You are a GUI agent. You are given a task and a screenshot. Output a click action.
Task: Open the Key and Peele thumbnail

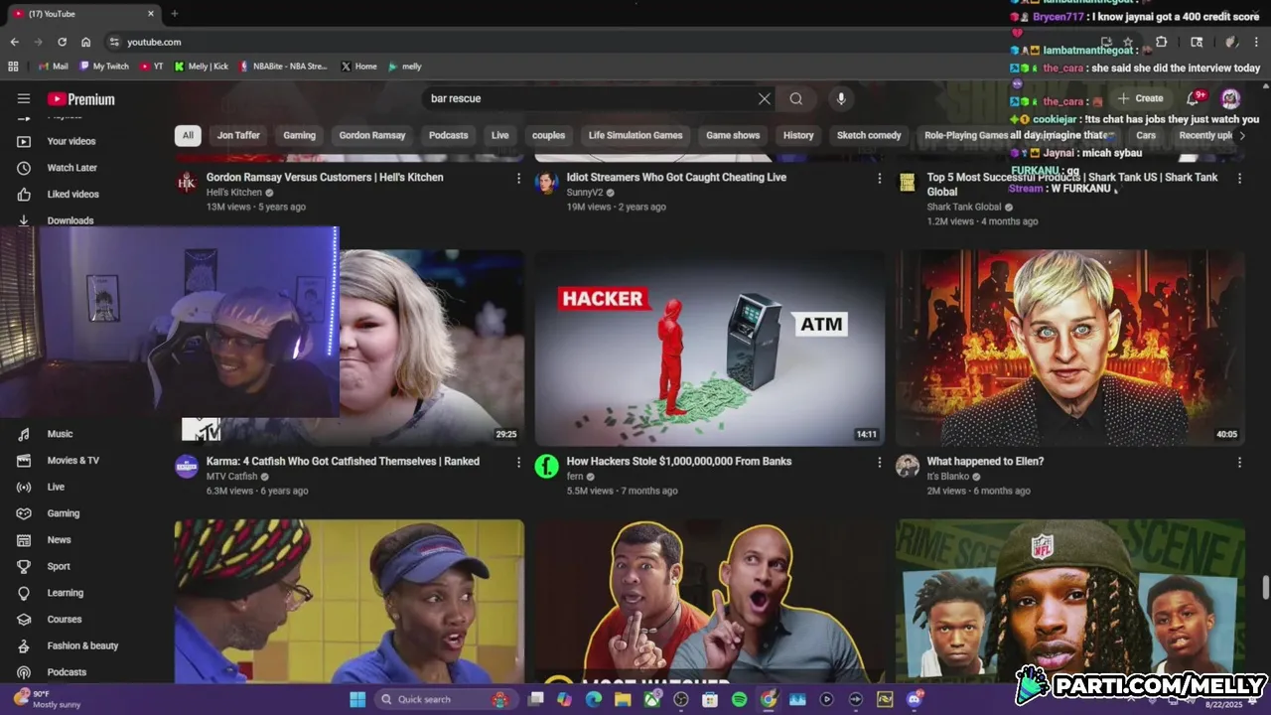coord(710,601)
